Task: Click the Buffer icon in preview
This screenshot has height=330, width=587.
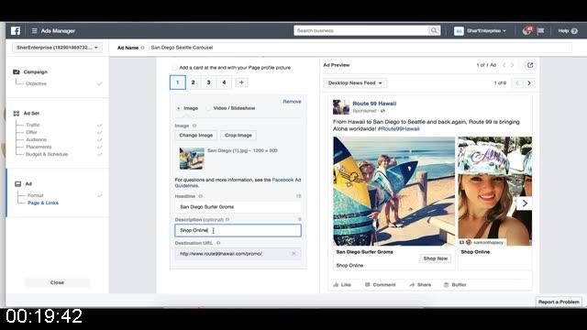Action: tap(446, 285)
